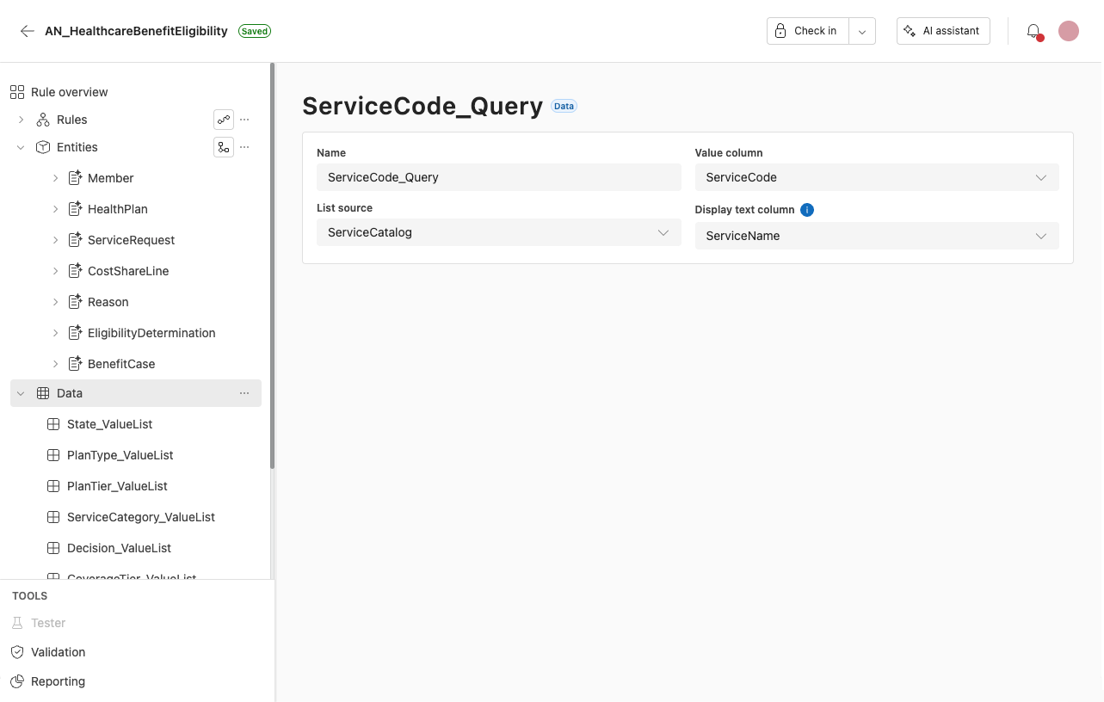Click the HealthPlan entity icon

coord(75,209)
